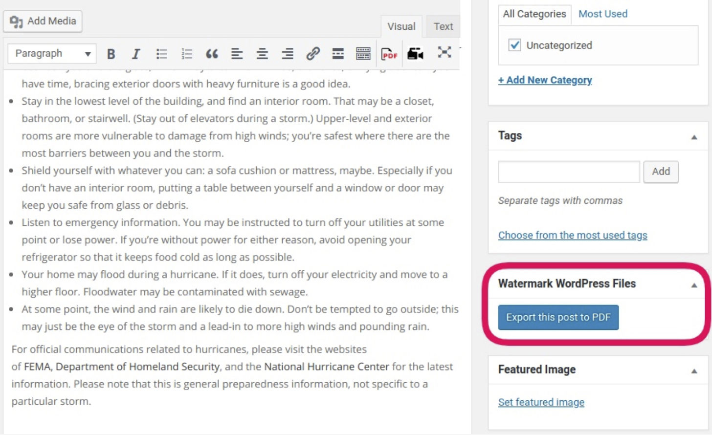Align text left
The width and height of the screenshot is (712, 435).
point(237,54)
